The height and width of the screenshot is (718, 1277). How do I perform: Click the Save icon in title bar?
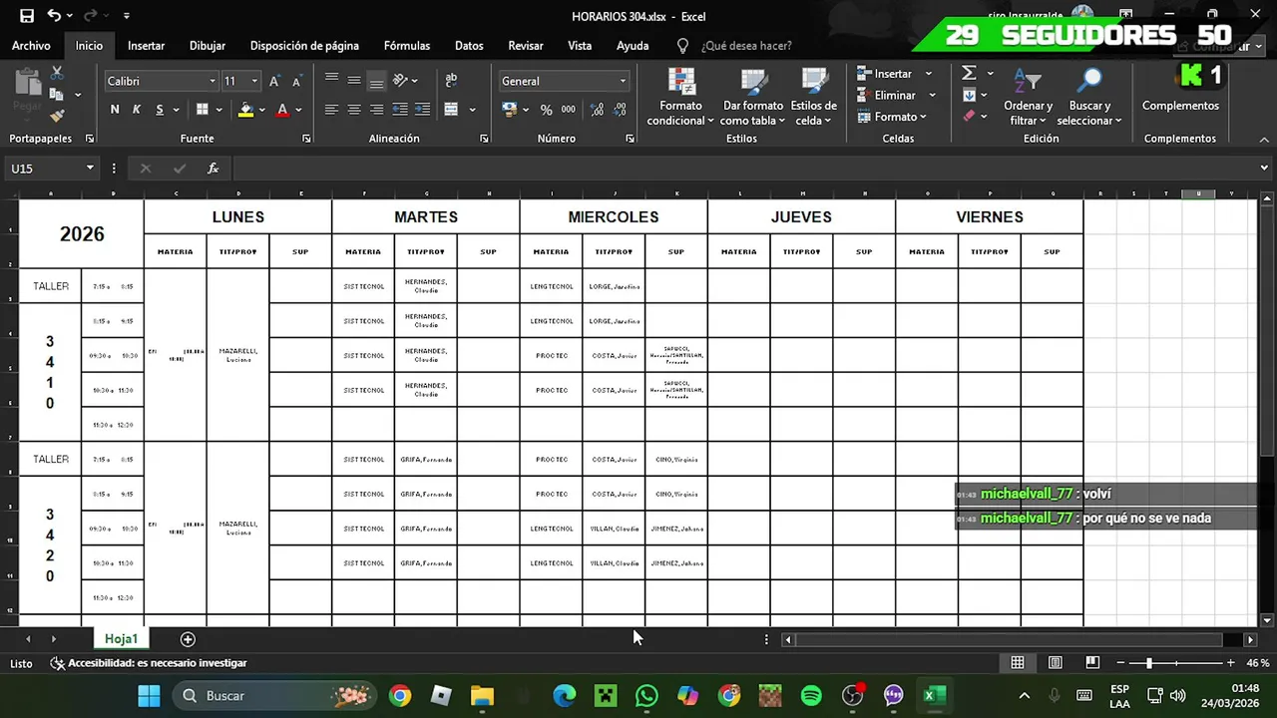point(27,16)
